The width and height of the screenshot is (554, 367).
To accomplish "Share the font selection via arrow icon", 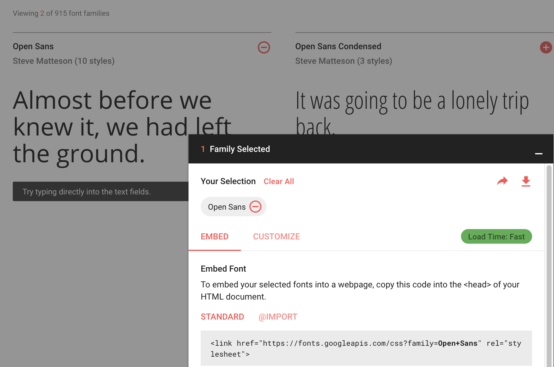I will 502,181.
